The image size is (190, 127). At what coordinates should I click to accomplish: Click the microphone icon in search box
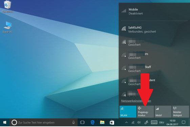click(x=73, y=122)
